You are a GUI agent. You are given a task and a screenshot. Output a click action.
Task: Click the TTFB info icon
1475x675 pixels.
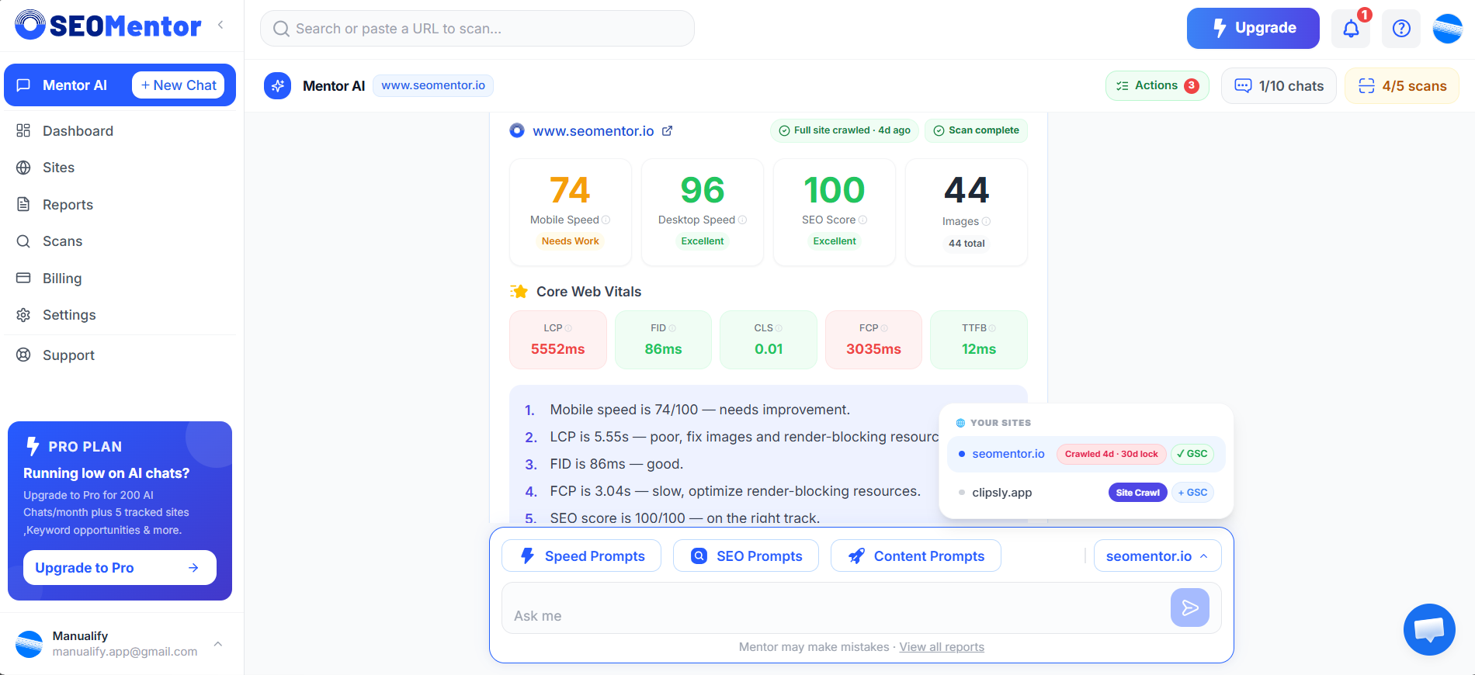(992, 328)
